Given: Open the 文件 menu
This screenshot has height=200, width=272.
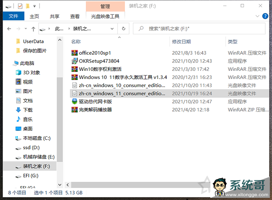Looking at the screenshot, I should tap(14, 16).
